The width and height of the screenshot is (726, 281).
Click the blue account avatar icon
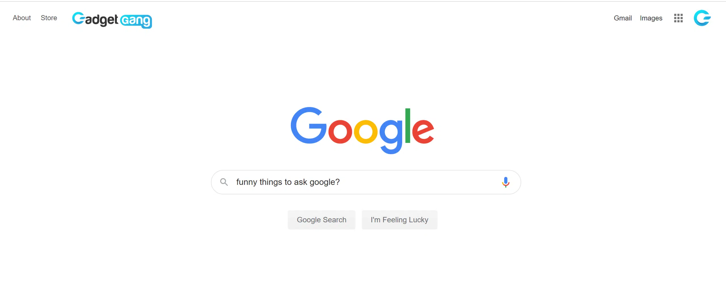pyautogui.click(x=702, y=18)
